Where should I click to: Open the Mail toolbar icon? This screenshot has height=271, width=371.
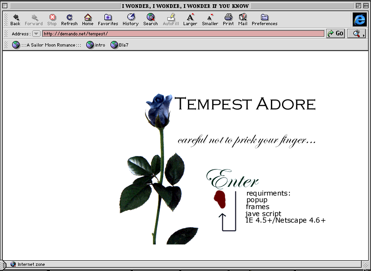click(x=243, y=17)
